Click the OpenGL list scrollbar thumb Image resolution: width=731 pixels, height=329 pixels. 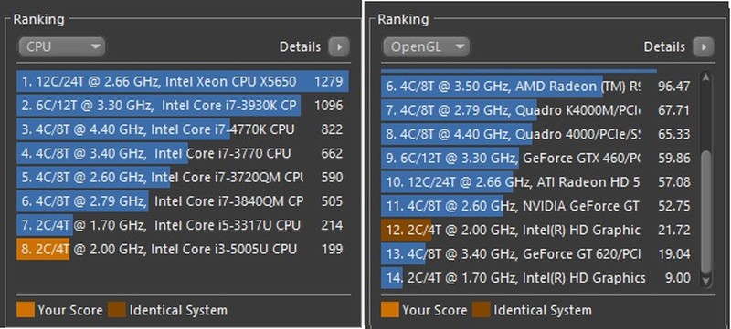click(706, 212)
